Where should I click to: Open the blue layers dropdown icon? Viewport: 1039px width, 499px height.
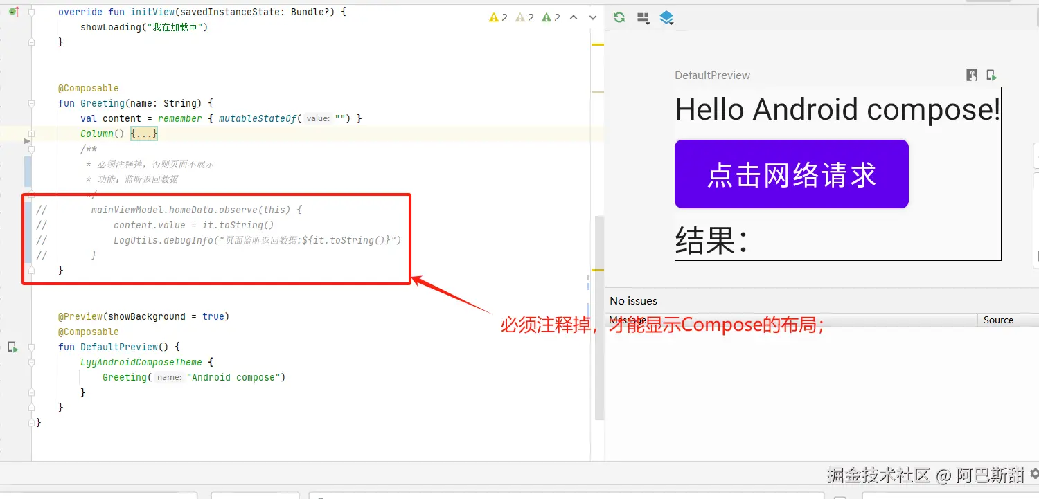pos(666,18)
